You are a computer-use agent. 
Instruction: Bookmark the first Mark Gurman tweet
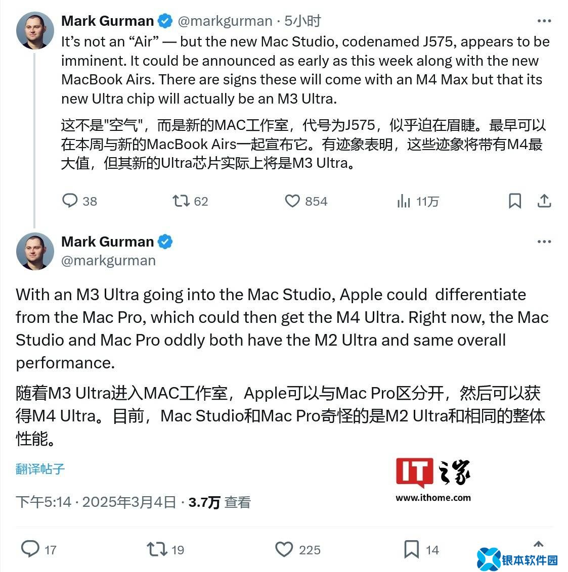click(515, 201)
